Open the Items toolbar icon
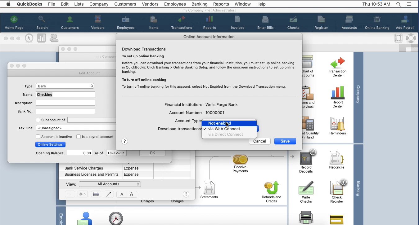Screen dimensions: 419x225 tap(154, 22)
